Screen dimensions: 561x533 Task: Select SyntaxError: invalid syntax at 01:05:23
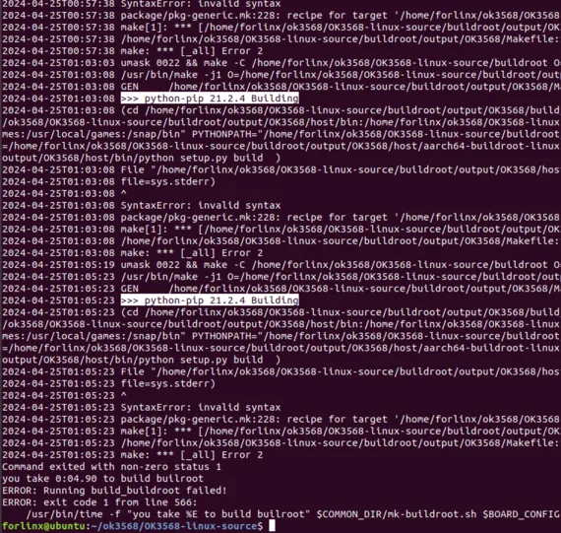[x=201, y=407]
